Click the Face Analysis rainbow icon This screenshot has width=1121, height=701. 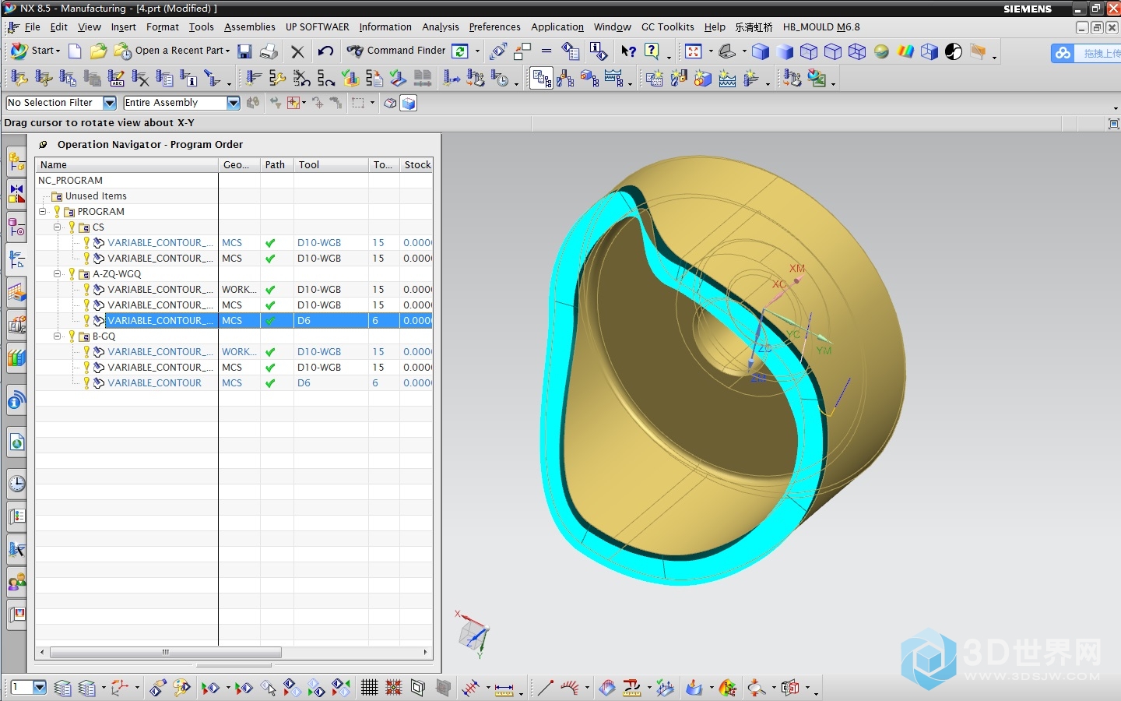tap(905, 51)
